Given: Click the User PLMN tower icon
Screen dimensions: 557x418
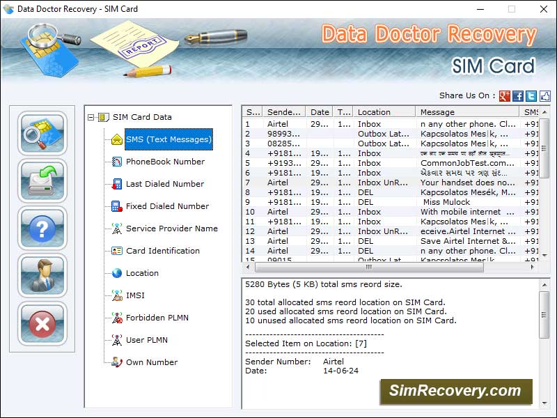Looking at the screenshot, I should click(116, 340).
